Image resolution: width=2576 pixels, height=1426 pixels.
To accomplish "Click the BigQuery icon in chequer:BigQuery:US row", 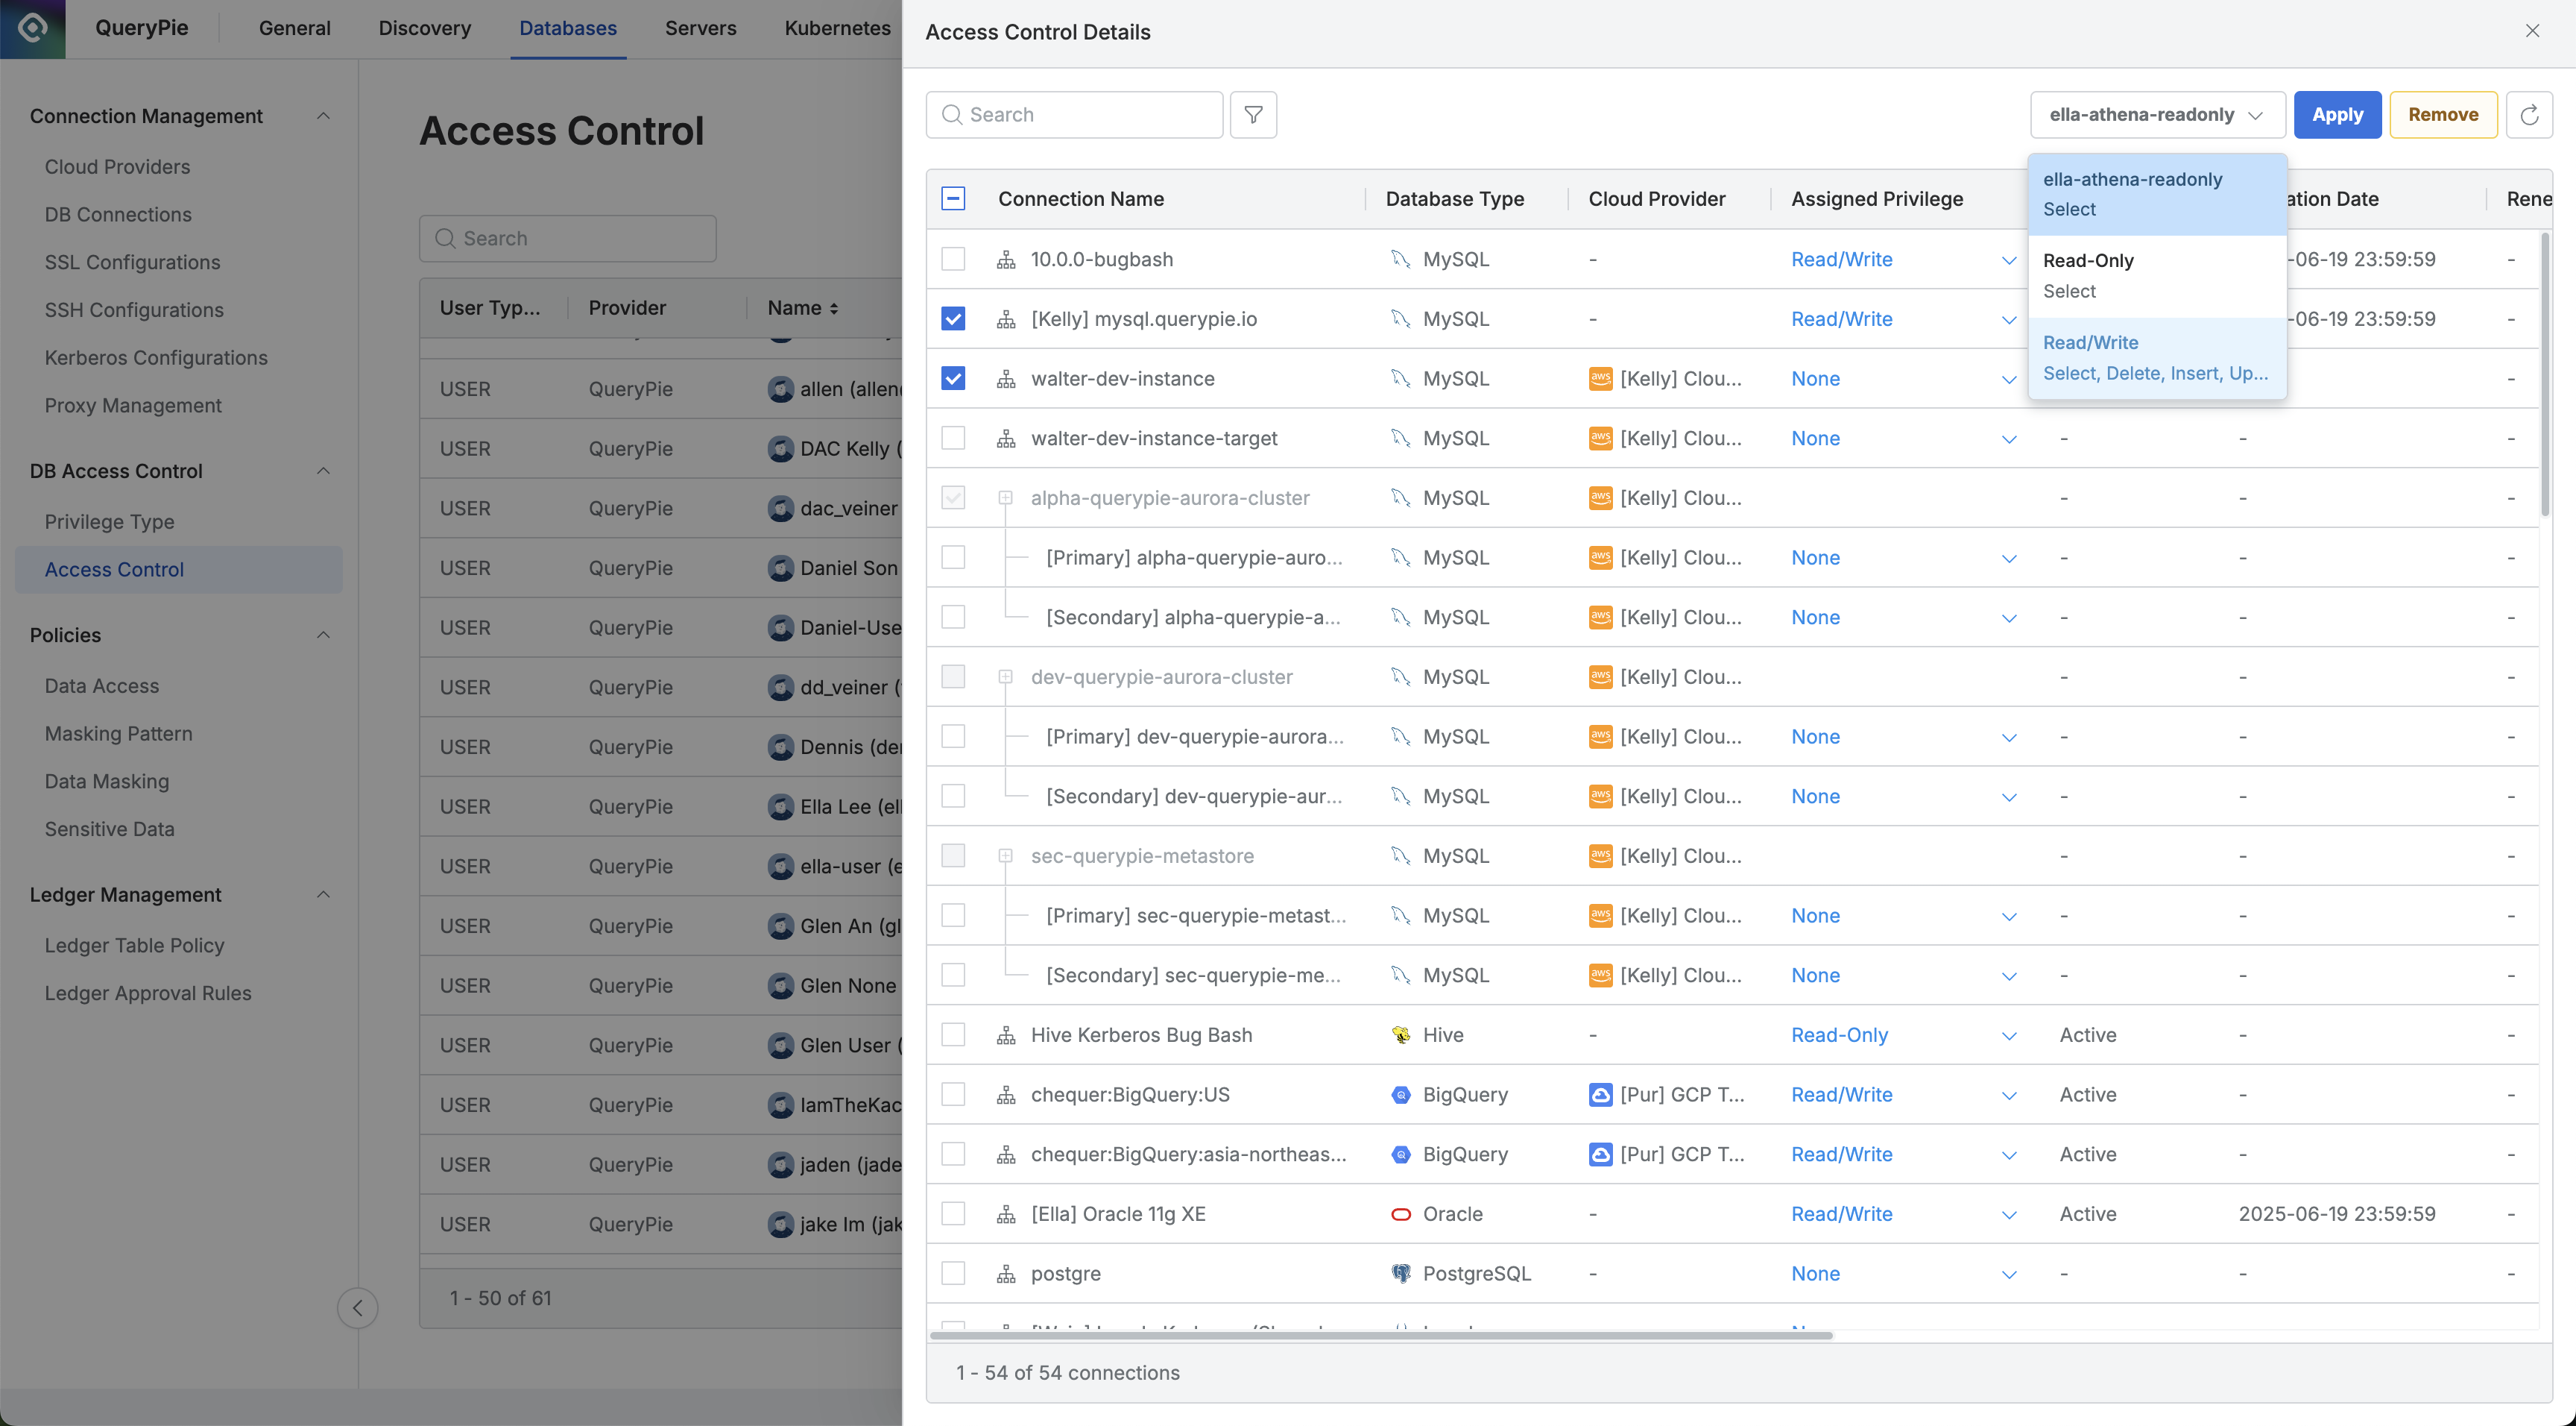I will tap(1401, 1096).
